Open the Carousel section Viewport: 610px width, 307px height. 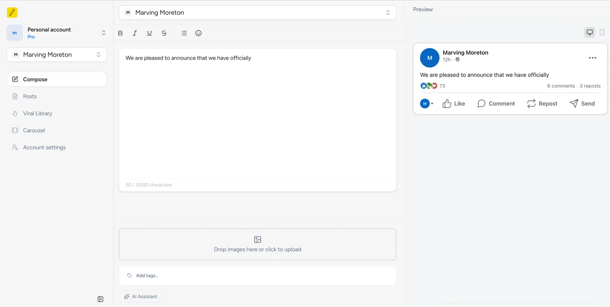point(34,130)
